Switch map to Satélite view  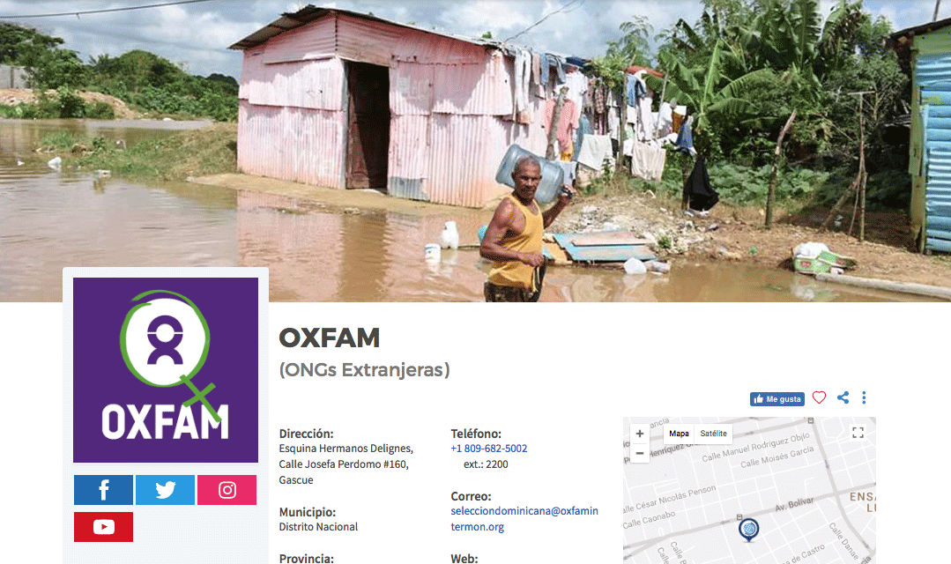[x=713, y=434]
